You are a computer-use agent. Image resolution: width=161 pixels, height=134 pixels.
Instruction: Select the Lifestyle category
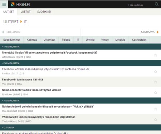click(x=120, y=40)
